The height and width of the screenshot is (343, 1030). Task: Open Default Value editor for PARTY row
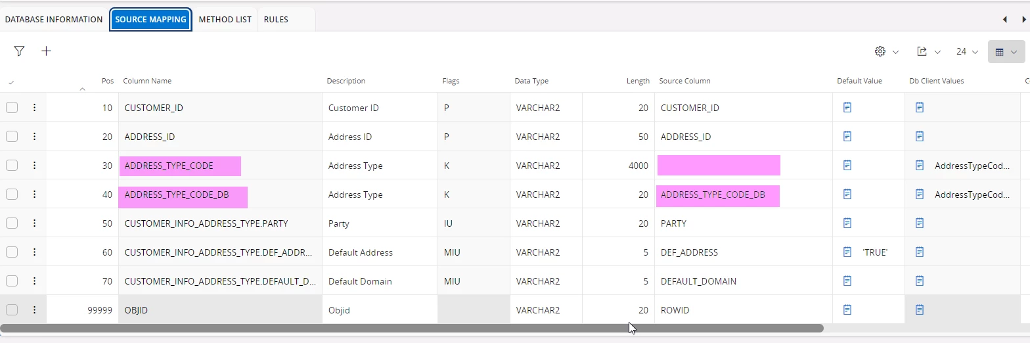pos(847,223)
